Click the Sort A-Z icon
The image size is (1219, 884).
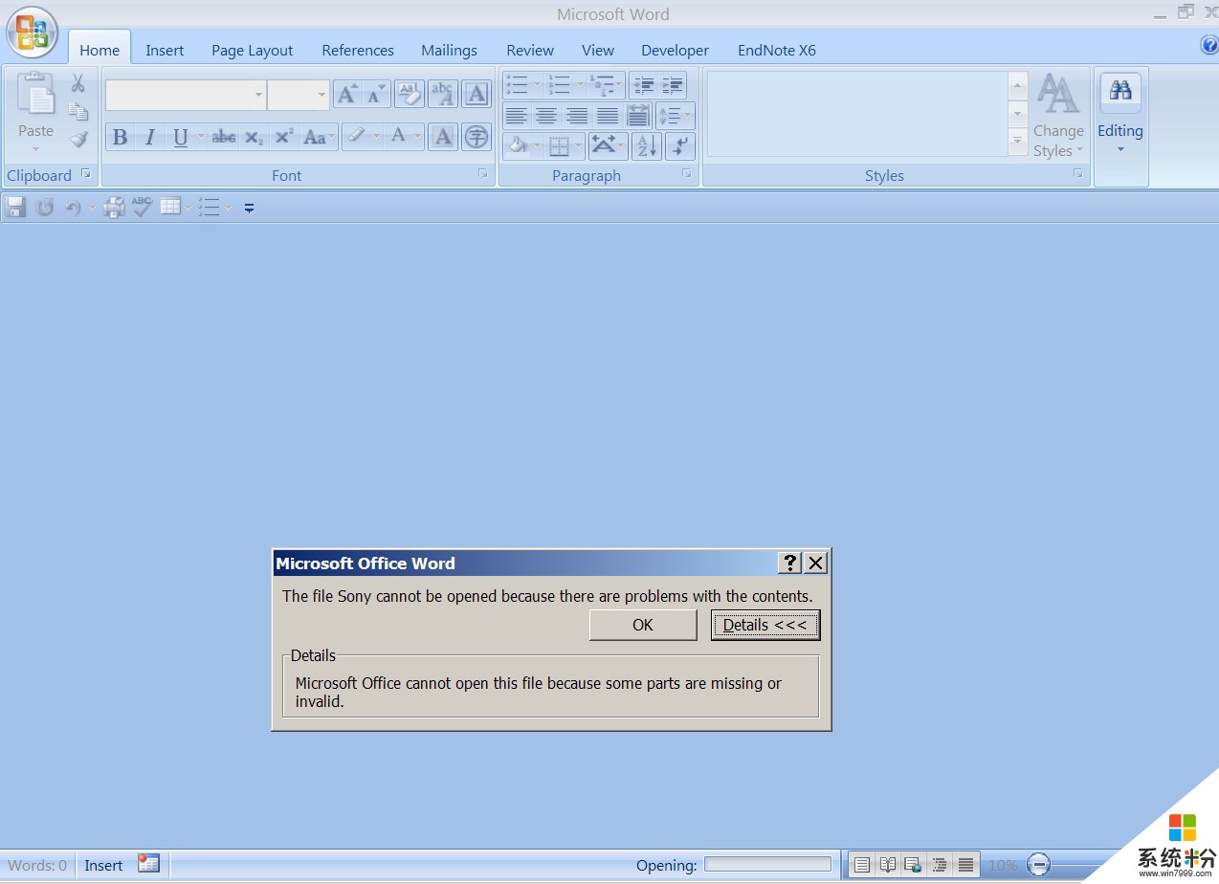click(647, 145)
